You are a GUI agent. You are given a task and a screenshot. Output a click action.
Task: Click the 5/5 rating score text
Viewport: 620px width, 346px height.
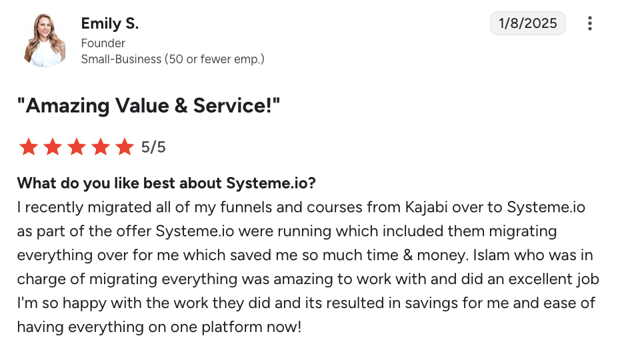[153, 147]
